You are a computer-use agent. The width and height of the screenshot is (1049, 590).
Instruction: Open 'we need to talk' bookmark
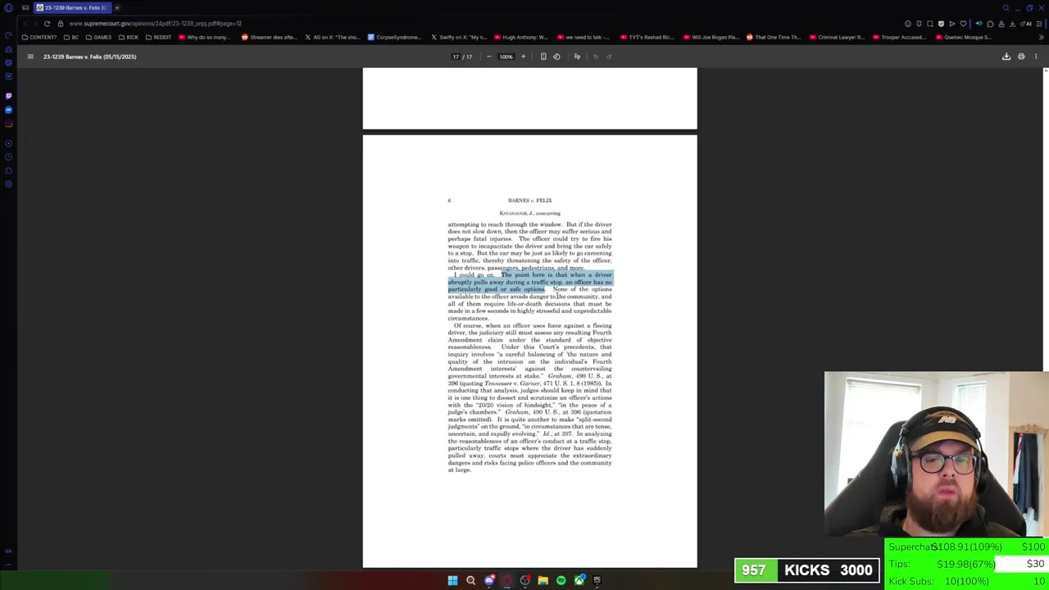pyautogui.click(x=583, y=37)
